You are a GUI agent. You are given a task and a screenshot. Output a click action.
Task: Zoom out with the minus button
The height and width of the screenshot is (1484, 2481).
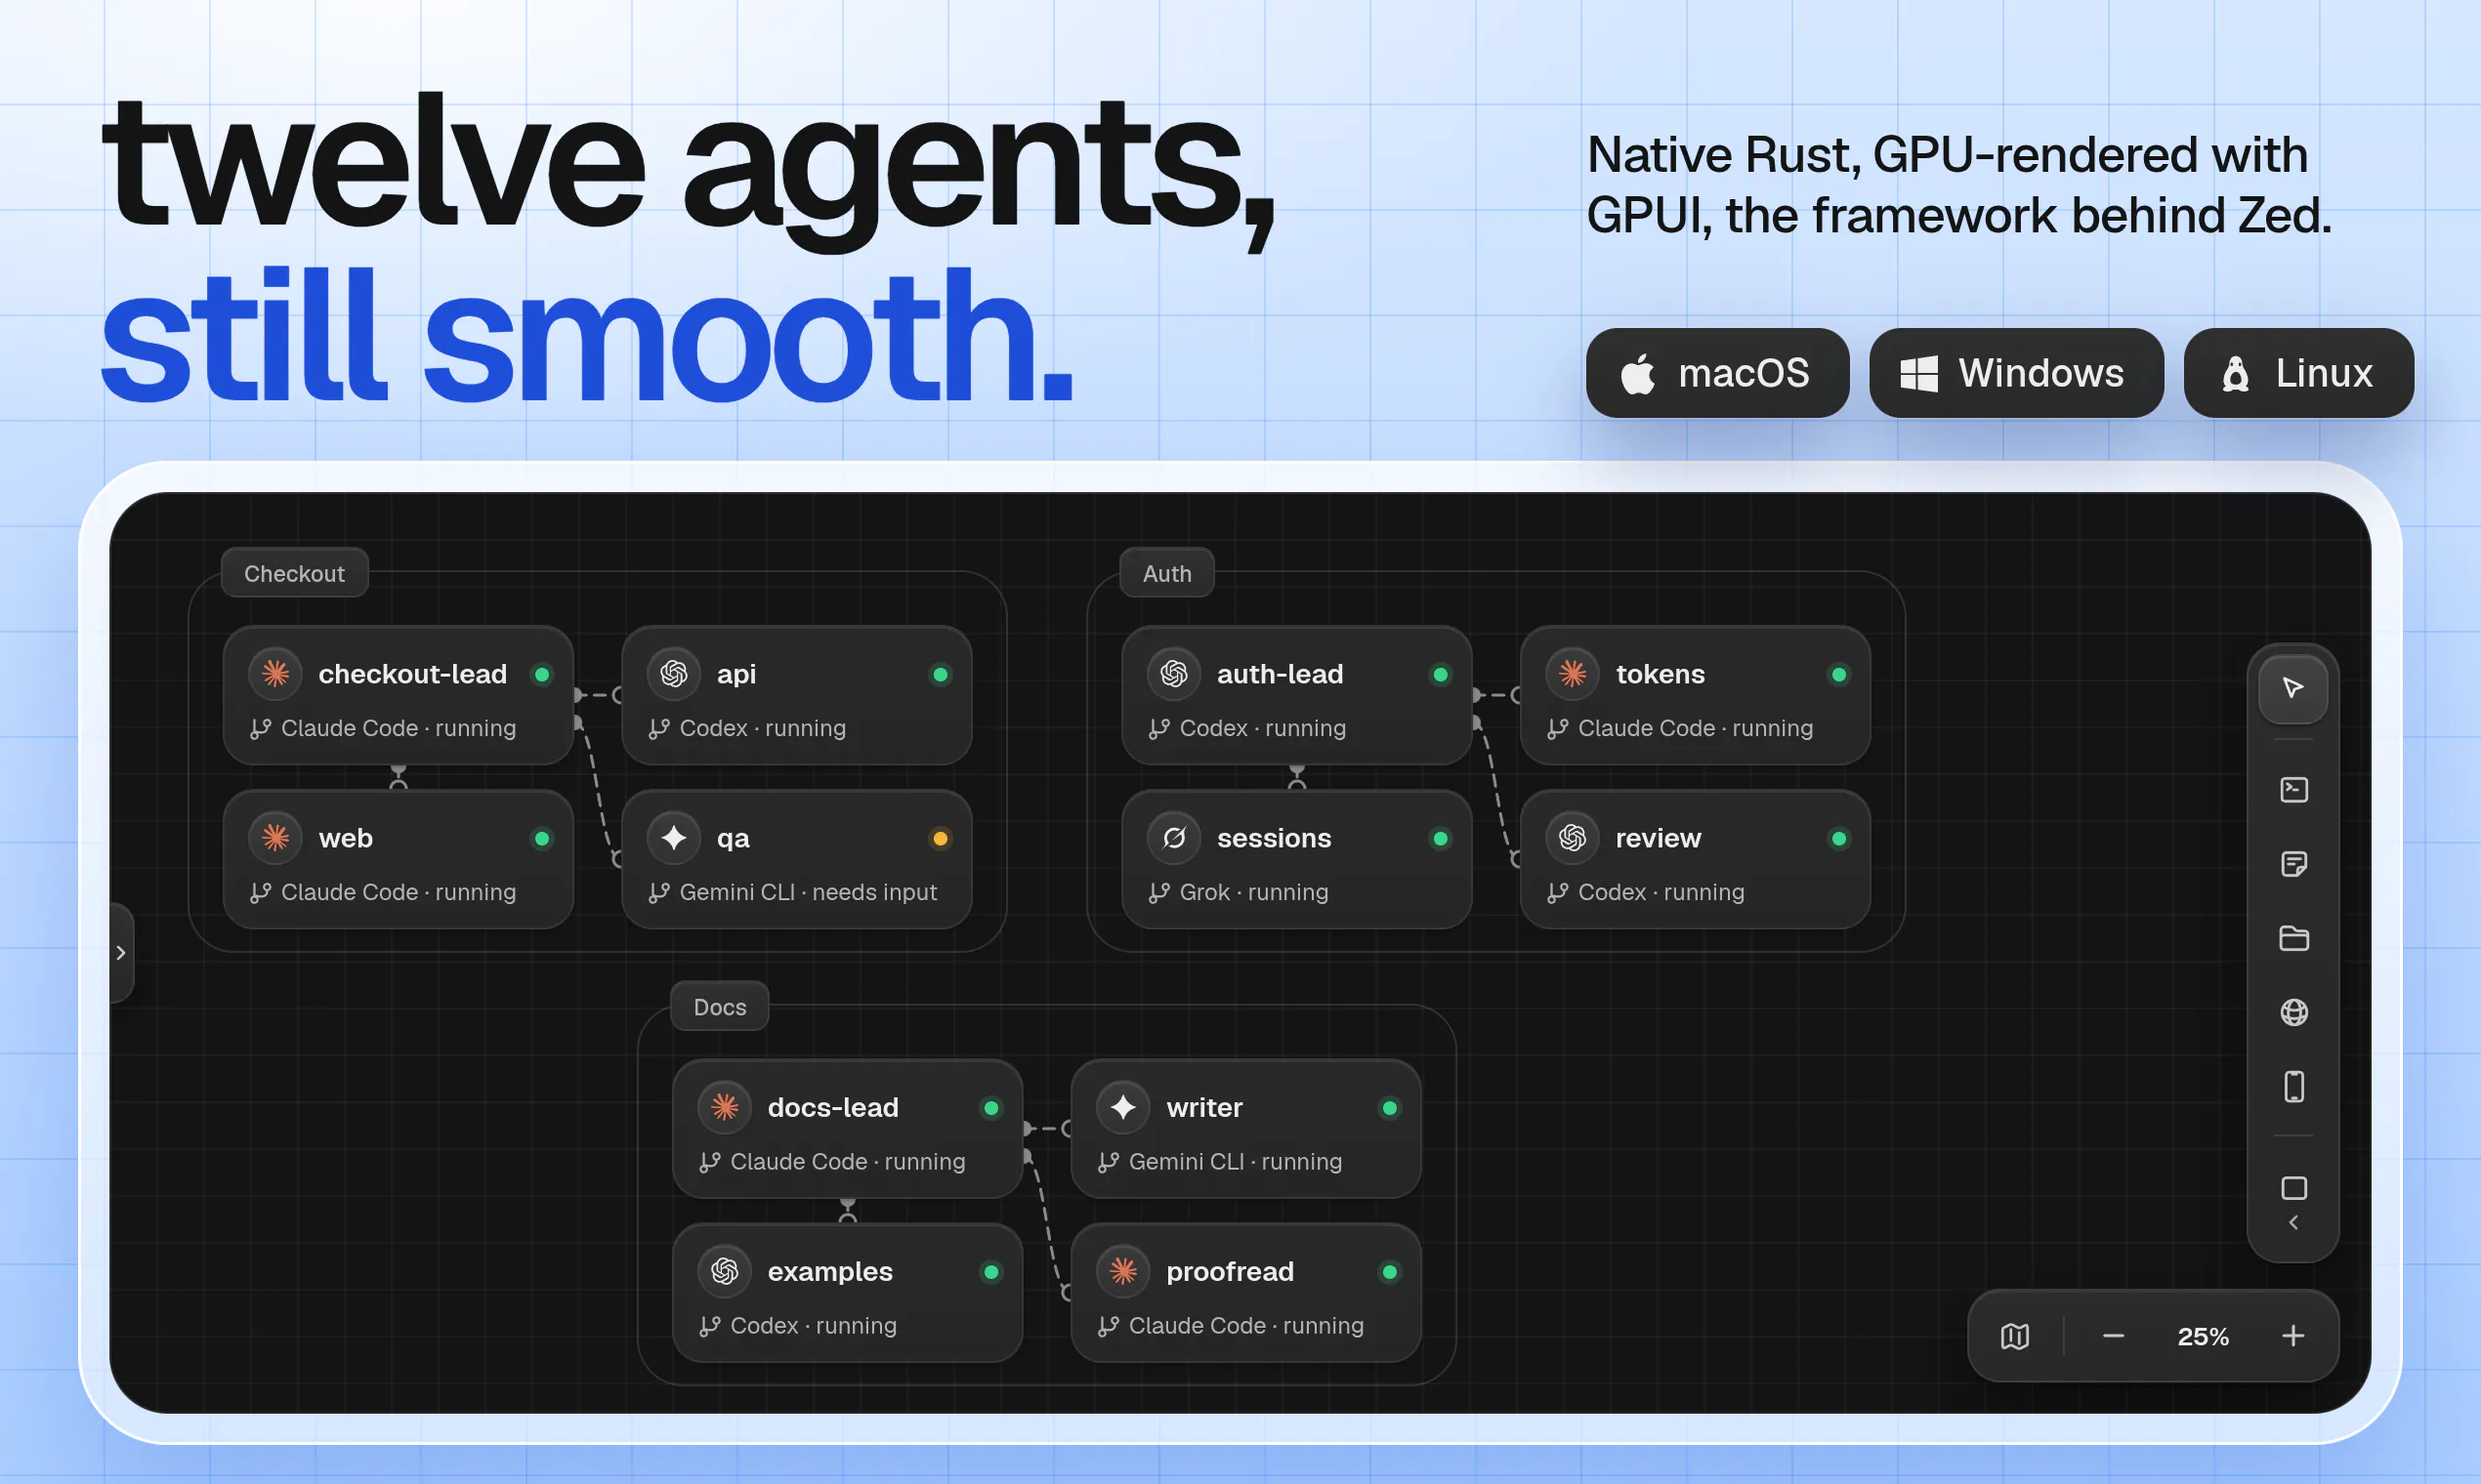[x=2113, y=1336]
